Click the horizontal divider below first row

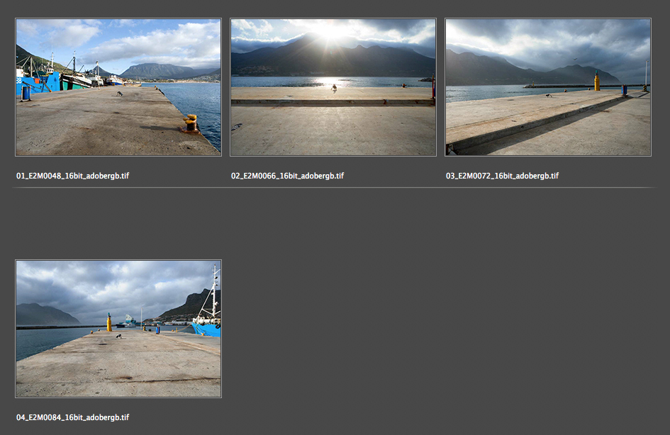(335, 188)
